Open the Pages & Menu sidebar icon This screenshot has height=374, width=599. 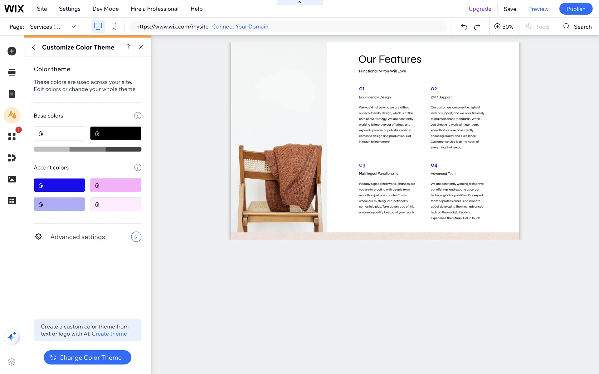click(12, 94)
